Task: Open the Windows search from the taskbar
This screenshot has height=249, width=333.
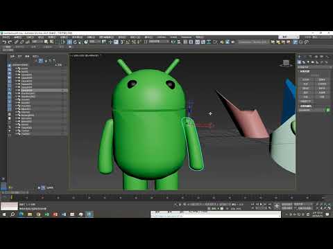Action: (x=12, y=214)
